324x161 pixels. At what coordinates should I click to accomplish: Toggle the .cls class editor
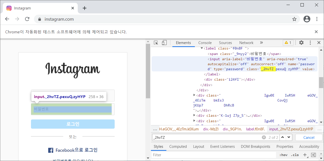[x=295, y=155]
